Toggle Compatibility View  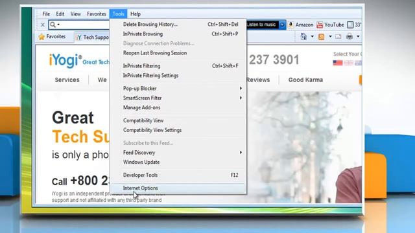(178, 120)
